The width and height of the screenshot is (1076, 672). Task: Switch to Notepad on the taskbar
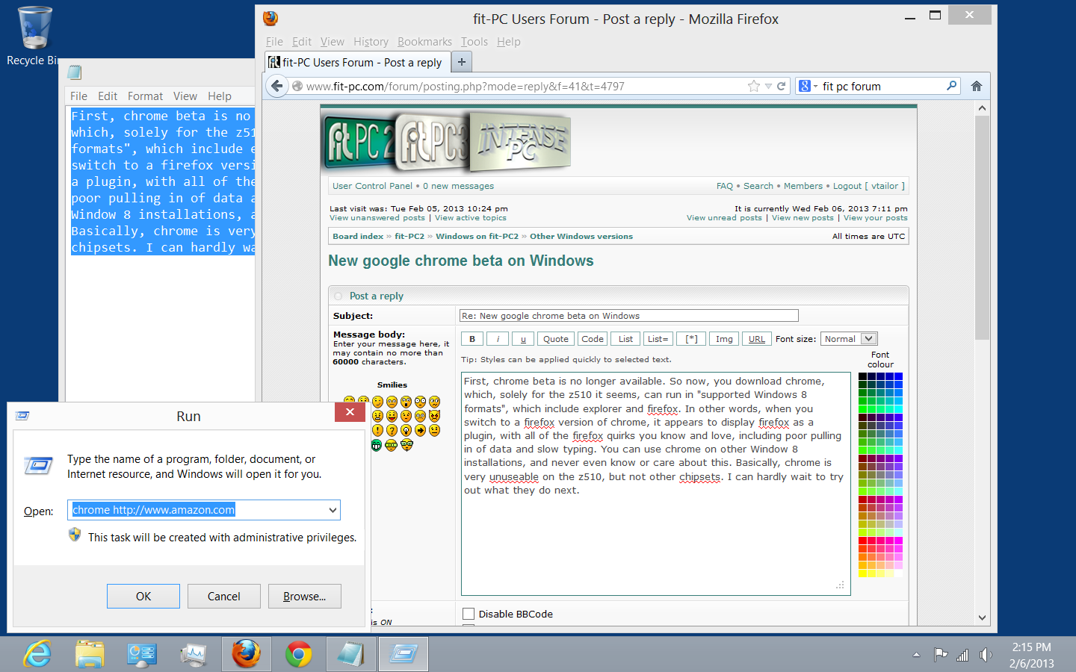coord(350,654)
